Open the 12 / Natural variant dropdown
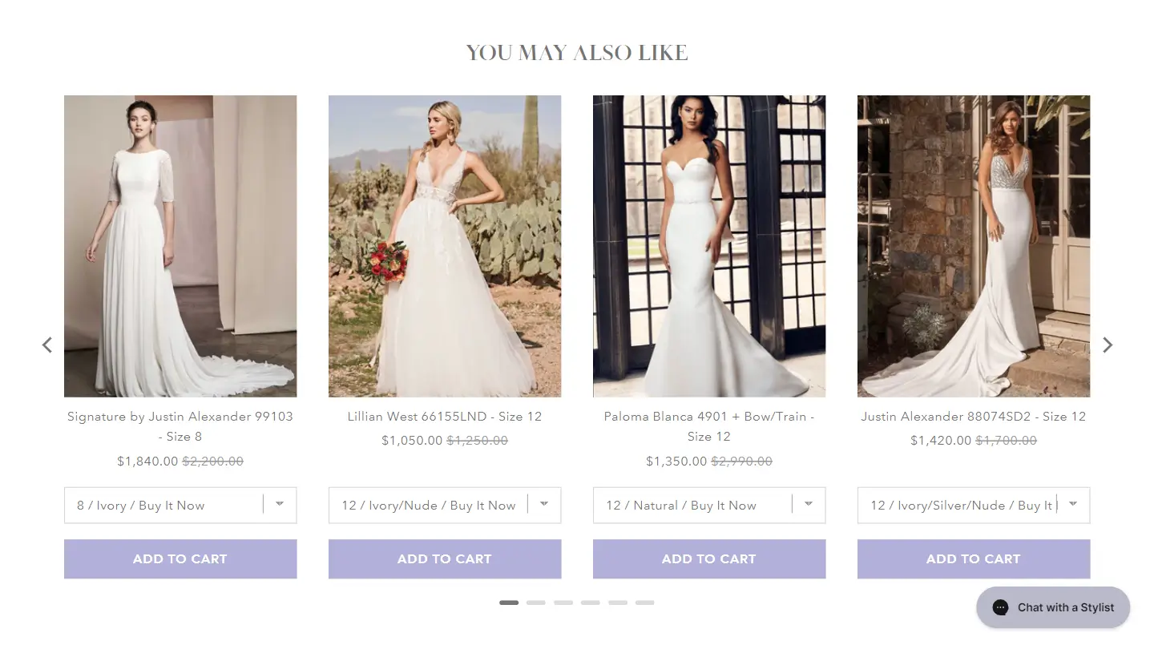 point(709,506)
